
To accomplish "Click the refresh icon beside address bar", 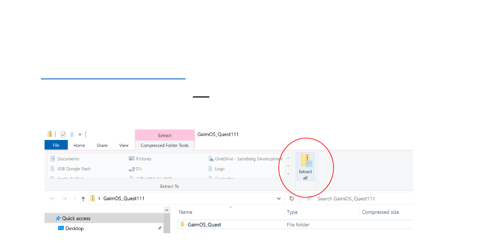I will pyautogui.click(x=291, y=199).
